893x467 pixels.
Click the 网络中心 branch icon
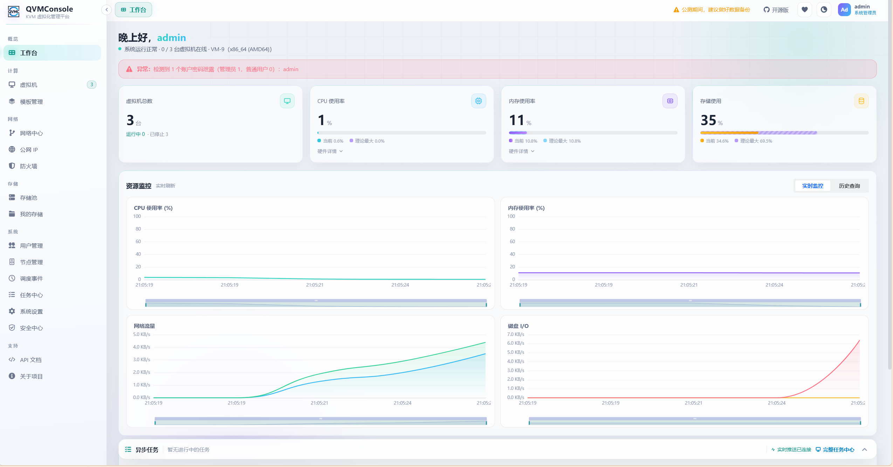pos(12,133)
